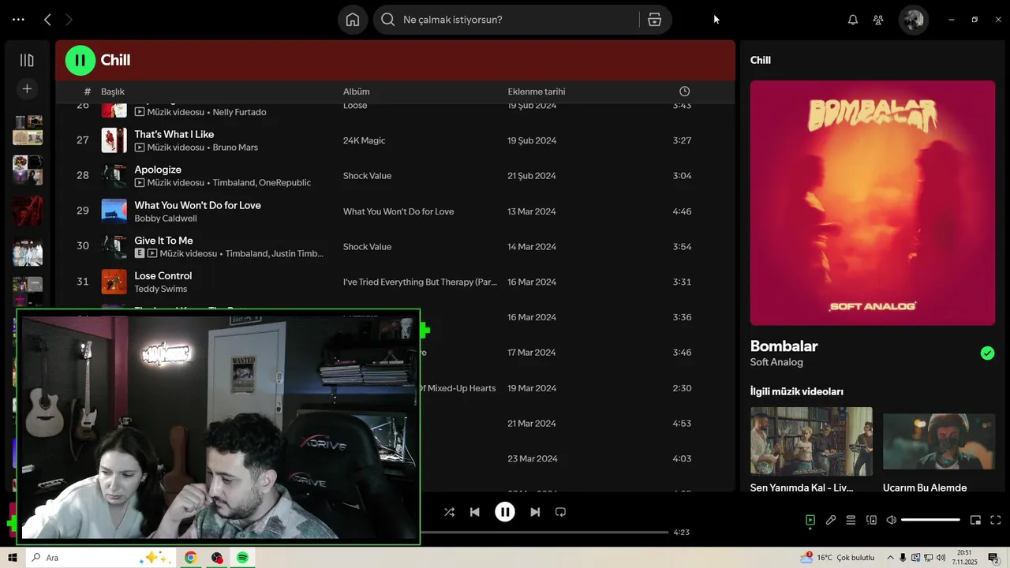Open the play queue

851,520
